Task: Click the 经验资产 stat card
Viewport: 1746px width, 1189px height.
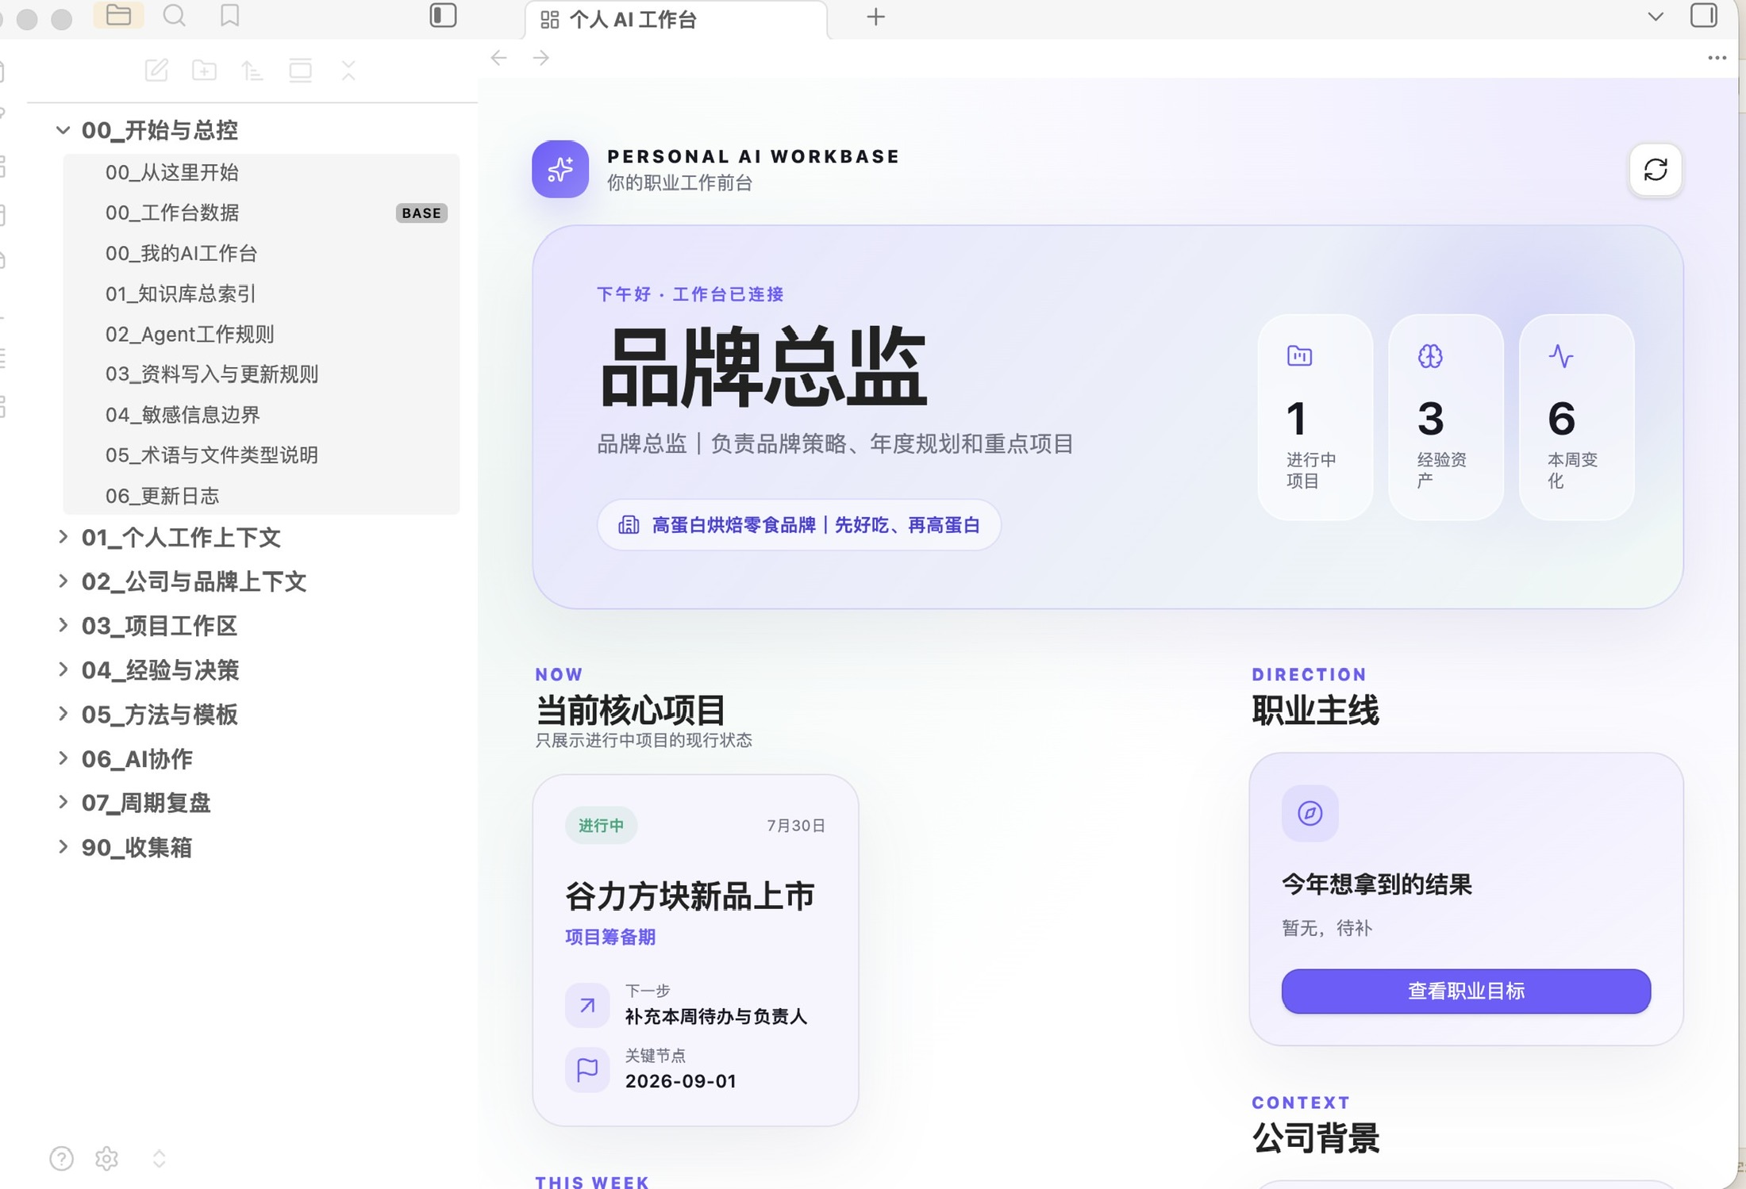Action: 1446,417
